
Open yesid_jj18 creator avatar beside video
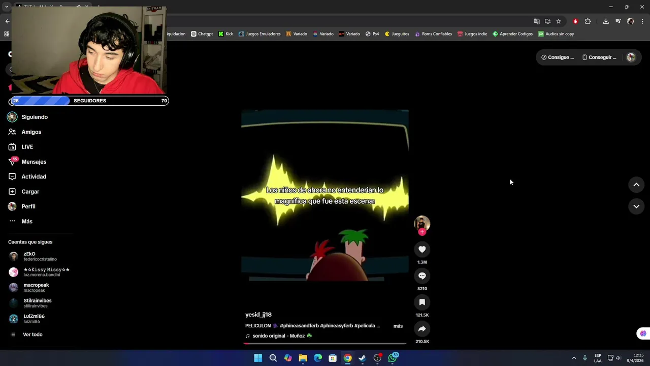pyautogui.click(x=422, y=223)
